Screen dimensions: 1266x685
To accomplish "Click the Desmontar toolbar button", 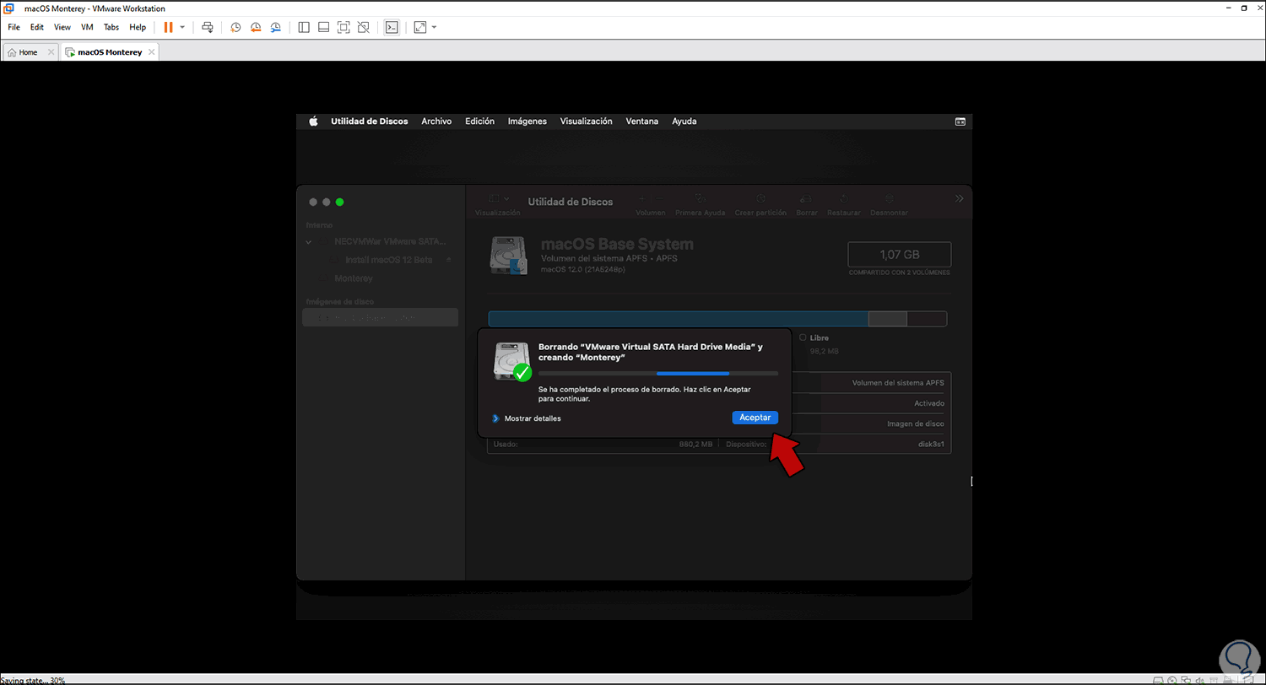I will (x=889, y=205).
